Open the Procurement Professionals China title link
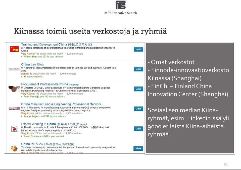The height and width of the screenshot is (170, 241). [x=44, y=84]
